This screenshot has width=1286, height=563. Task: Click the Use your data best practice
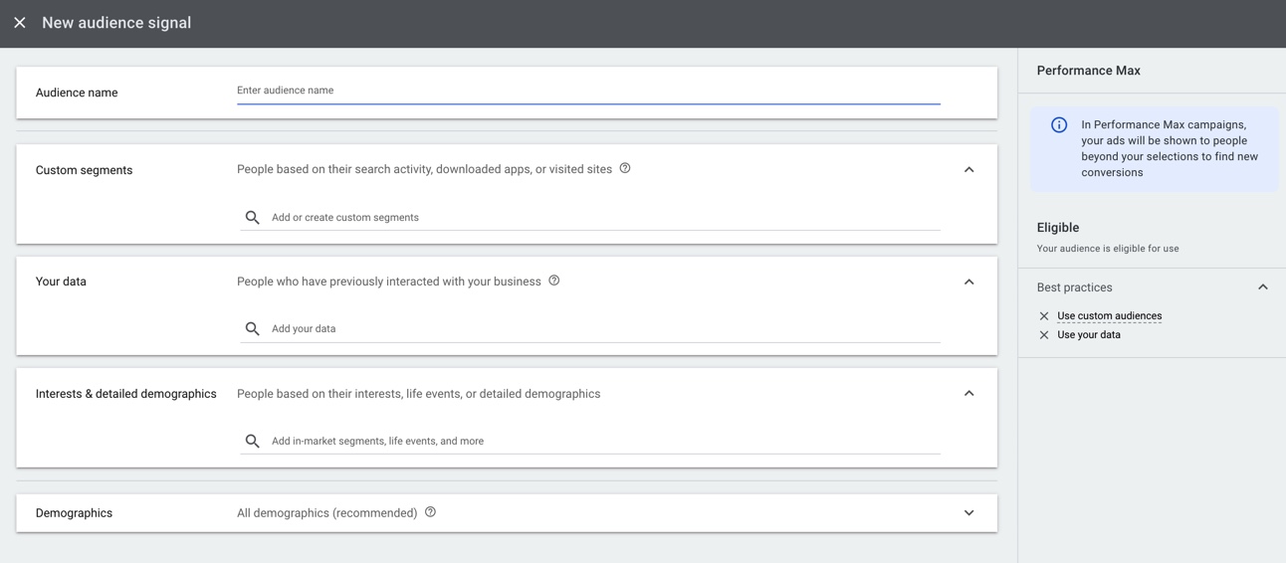(1089, 335)
